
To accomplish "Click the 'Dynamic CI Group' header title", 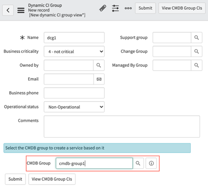I will coord(45,5).
